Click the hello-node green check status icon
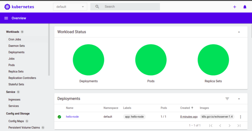This screenshot has height=131, width=252. 59,117
